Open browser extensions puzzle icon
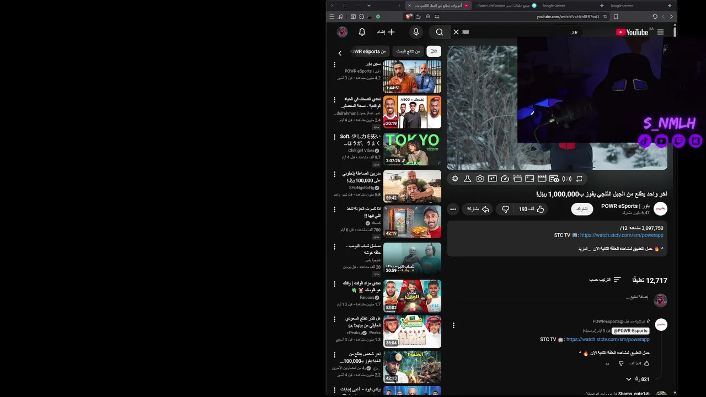This screenshot has width=706, height=397. click(361, 17)
